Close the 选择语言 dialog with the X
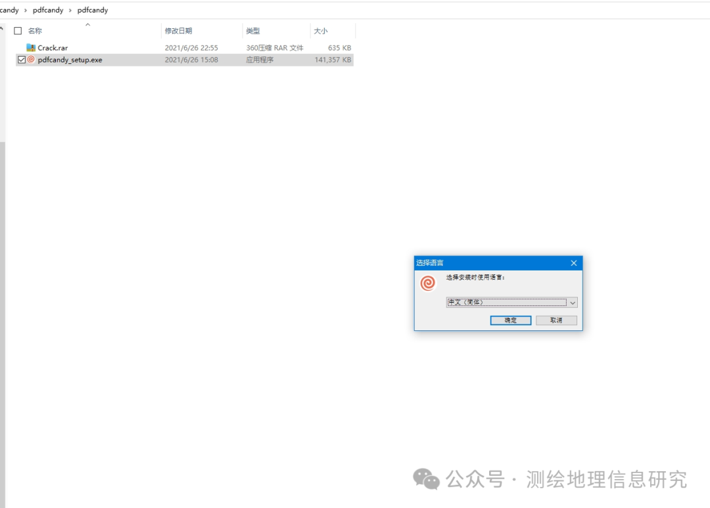Viewport: 710px width, 508px height. [x=573, y=263]
